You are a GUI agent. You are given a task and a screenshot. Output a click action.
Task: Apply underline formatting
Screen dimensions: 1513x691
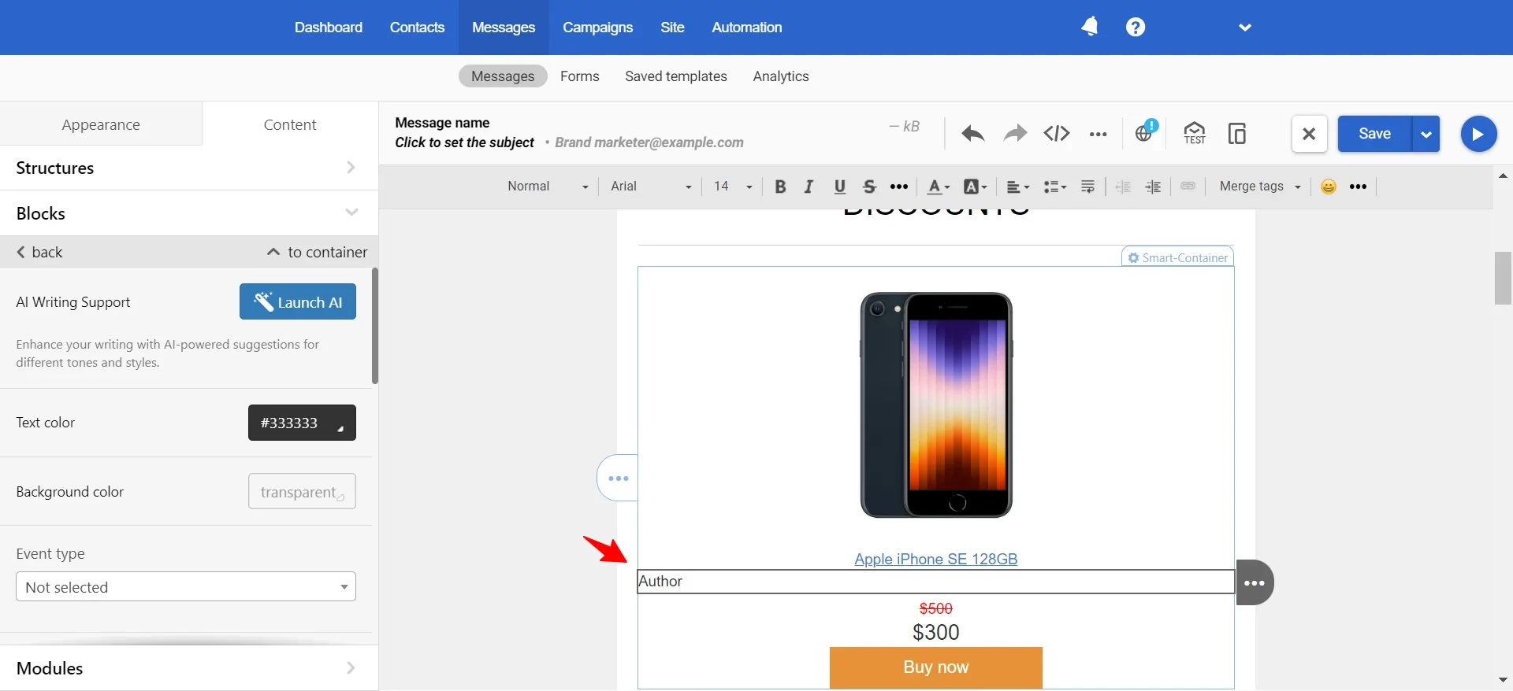[839, 187]
